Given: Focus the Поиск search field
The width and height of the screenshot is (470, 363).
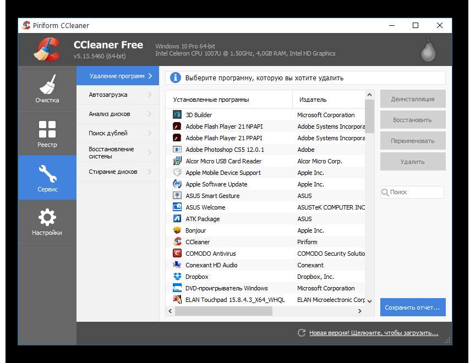Looking at the screenshot, I should click(412, 192).
